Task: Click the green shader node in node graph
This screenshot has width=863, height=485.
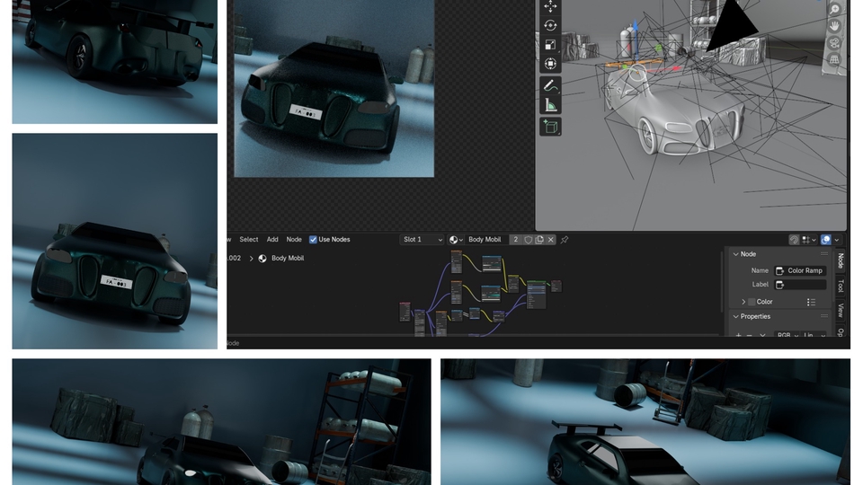Action: (537, 295)
